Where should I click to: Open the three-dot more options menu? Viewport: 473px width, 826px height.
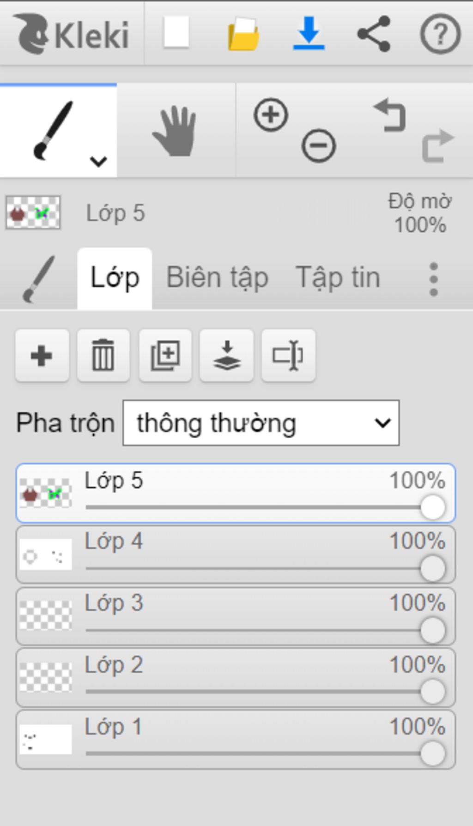pos(433,279)
